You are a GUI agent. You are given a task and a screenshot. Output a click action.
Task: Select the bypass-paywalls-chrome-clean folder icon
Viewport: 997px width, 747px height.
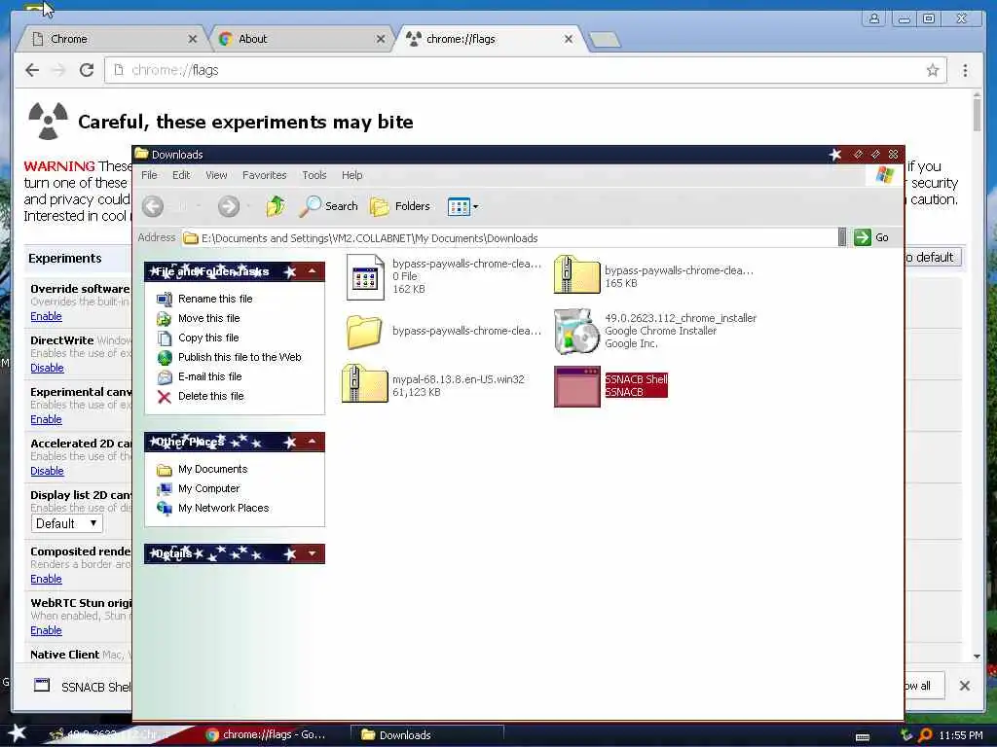[x=364, y=331]
